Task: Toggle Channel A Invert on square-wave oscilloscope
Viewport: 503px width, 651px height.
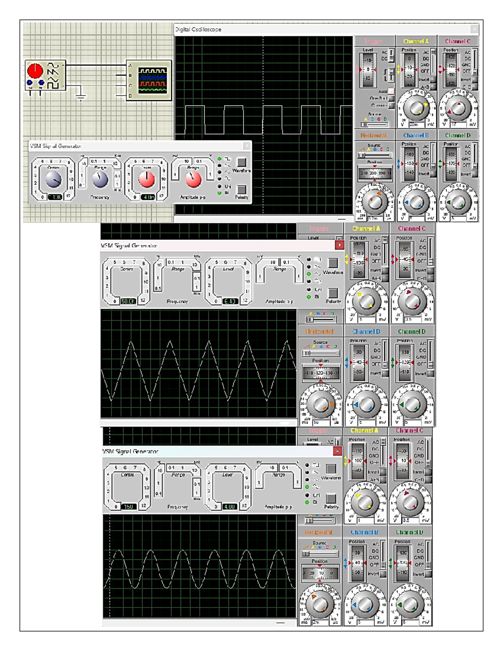Action: coord(433,79)
